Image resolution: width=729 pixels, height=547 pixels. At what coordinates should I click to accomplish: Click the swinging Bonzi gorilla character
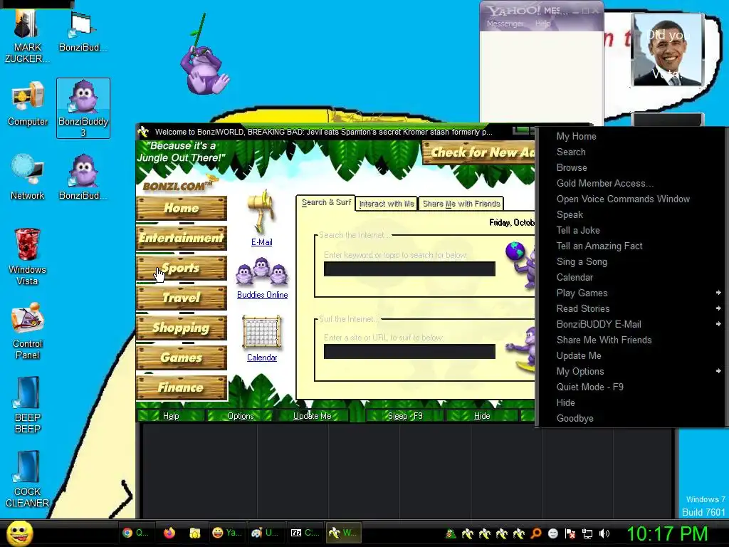click(x=204, y=70)
